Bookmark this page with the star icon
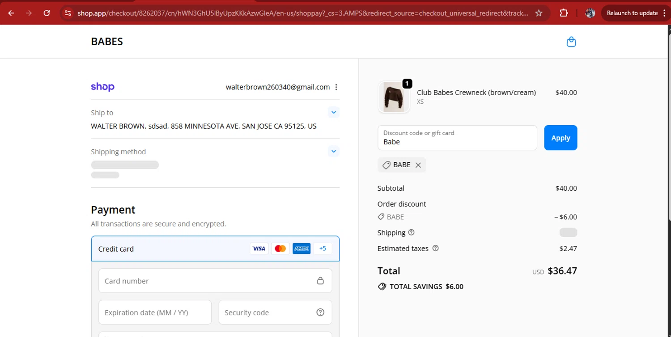 pos(539,13)
